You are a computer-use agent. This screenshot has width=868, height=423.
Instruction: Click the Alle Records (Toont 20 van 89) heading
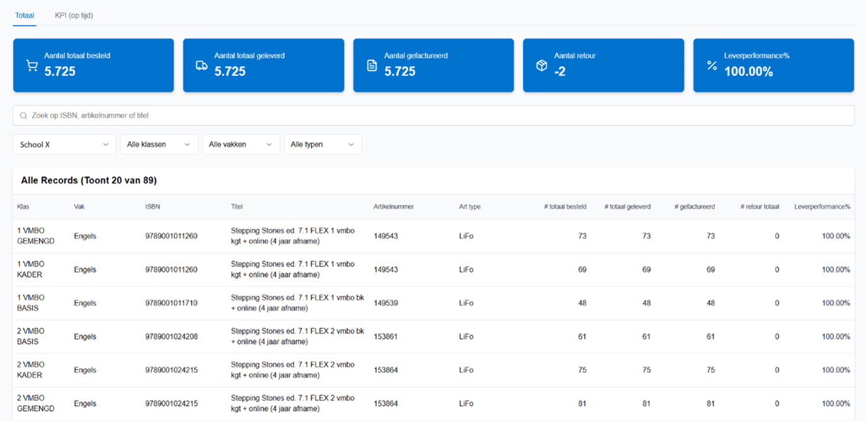click(x=89, y=181)
